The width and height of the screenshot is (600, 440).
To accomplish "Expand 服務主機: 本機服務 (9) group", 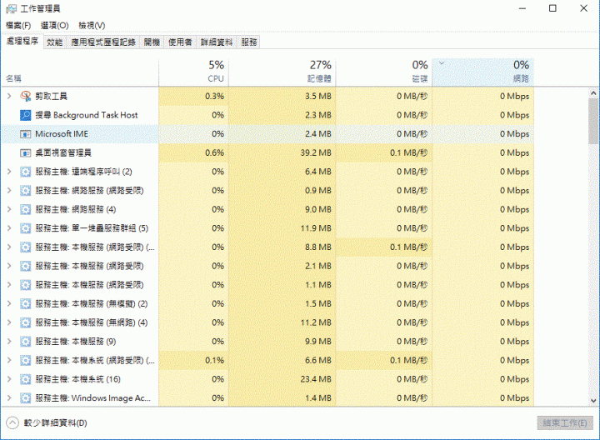I will click(x=9, y=342).
